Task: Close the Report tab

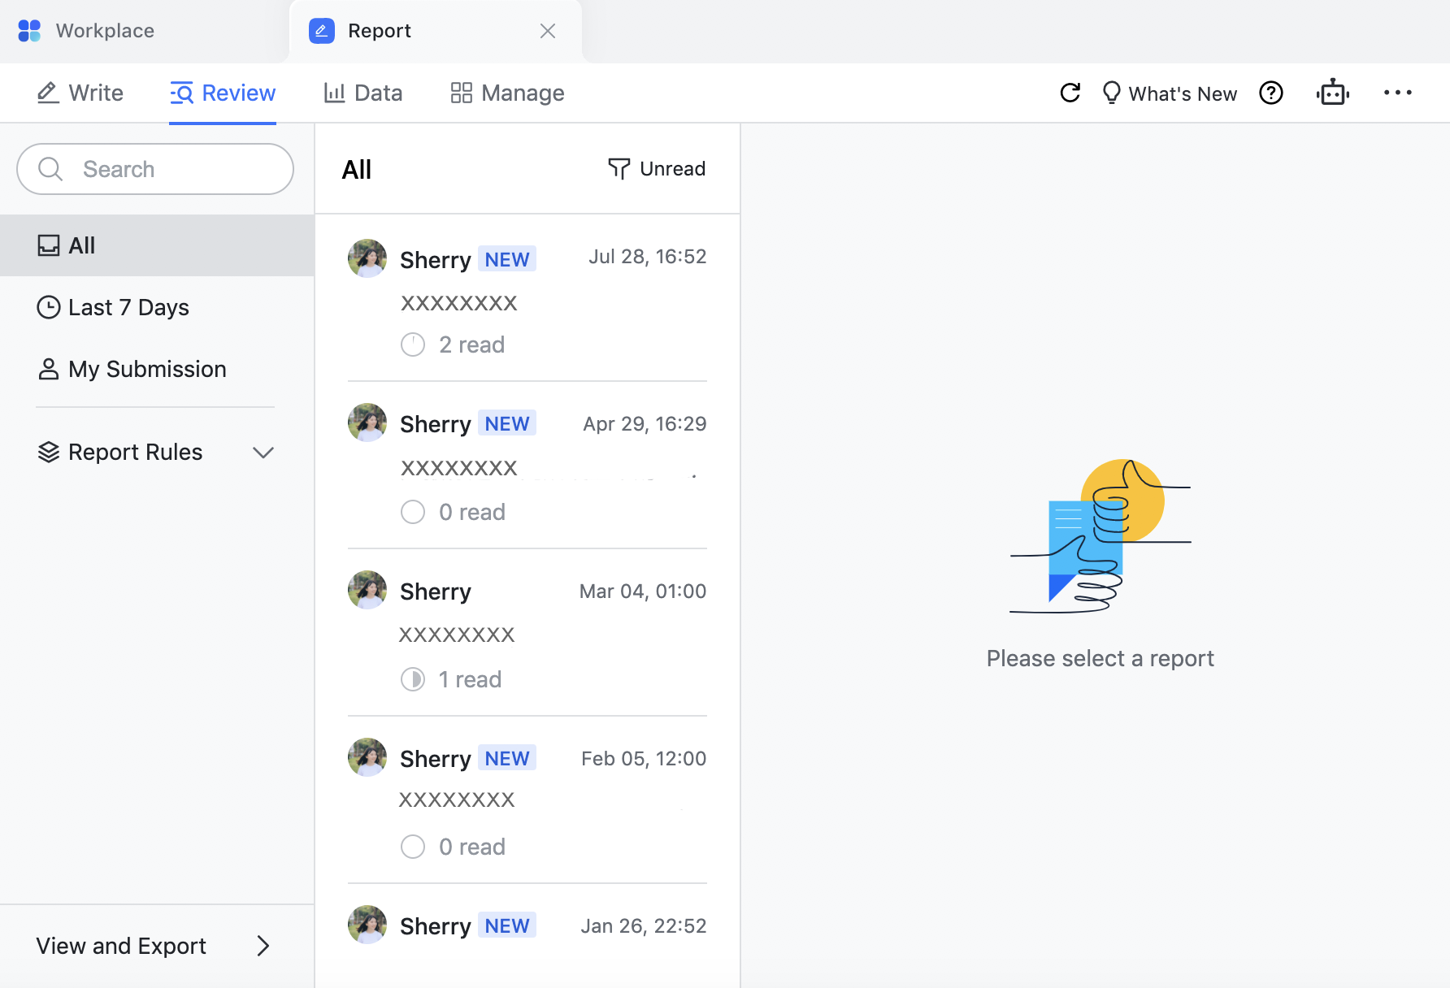Action: coord(548,31)
